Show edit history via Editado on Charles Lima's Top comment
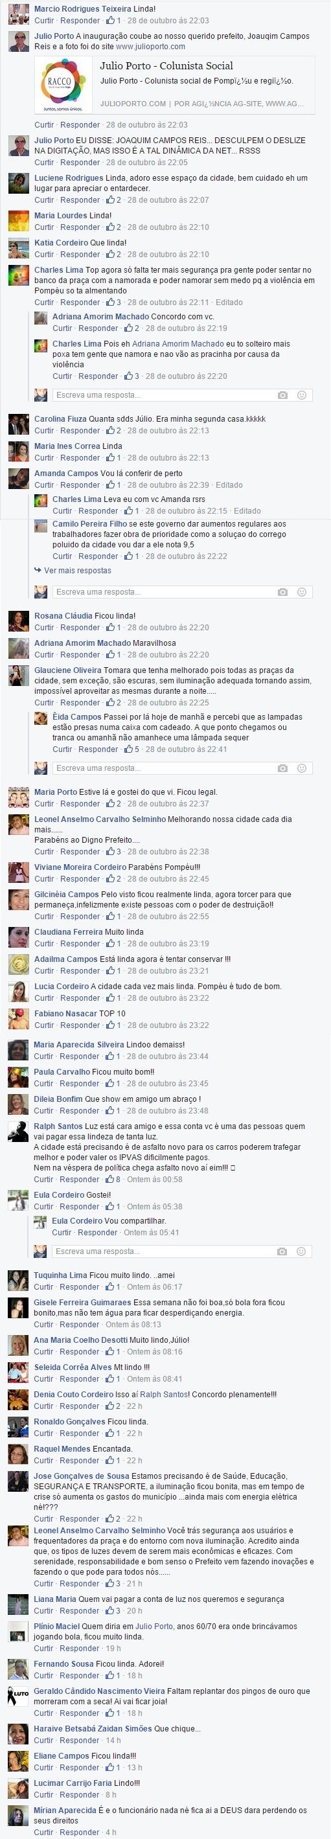The width and height of the screenshot is (331, 1839). pos(229,302)
